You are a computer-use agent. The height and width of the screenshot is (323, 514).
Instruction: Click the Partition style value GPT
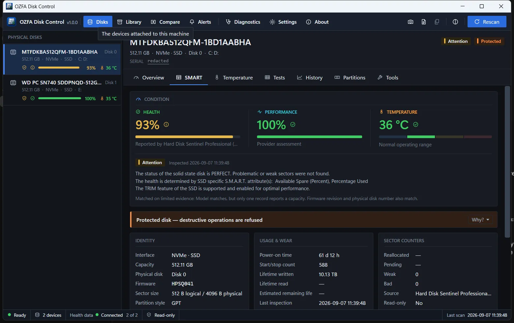click(176, 303)
